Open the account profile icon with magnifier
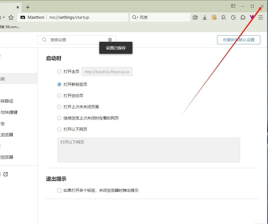268x224 pixels. click(x=224, y=17)
